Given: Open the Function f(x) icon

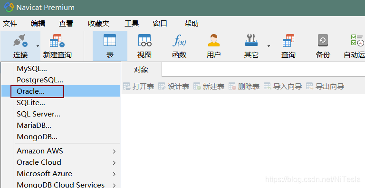Looking at the screenshot, I should tap(179, 40).
